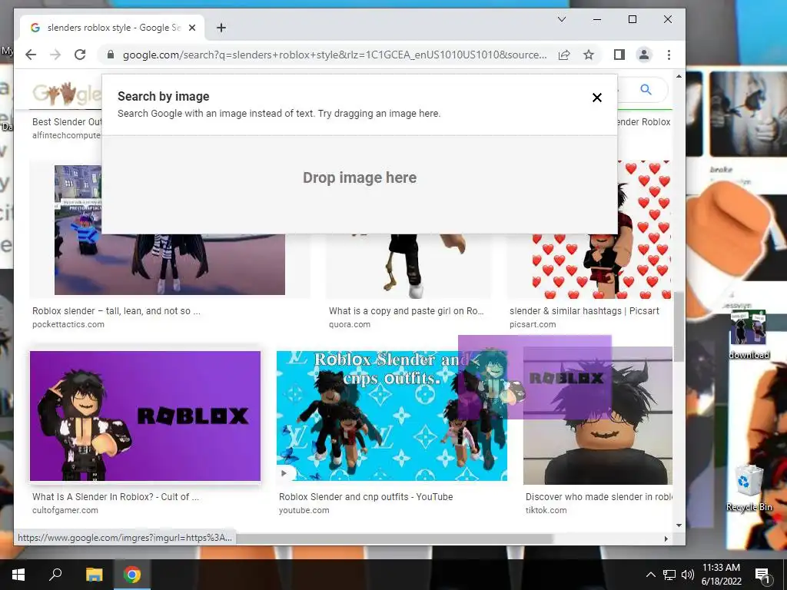Image resolution: width=787 pixels, height=590 pixels.
Task: Click the padlock site info icon
Action: (x=111, y=55)
